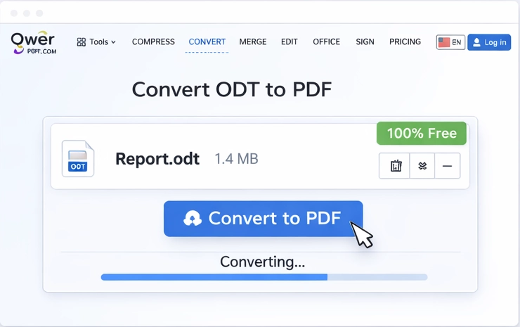The height and width of the screenshot is (327, 520).
Task: Click the Converting progress bar
Action: click(x=264, y=277)
